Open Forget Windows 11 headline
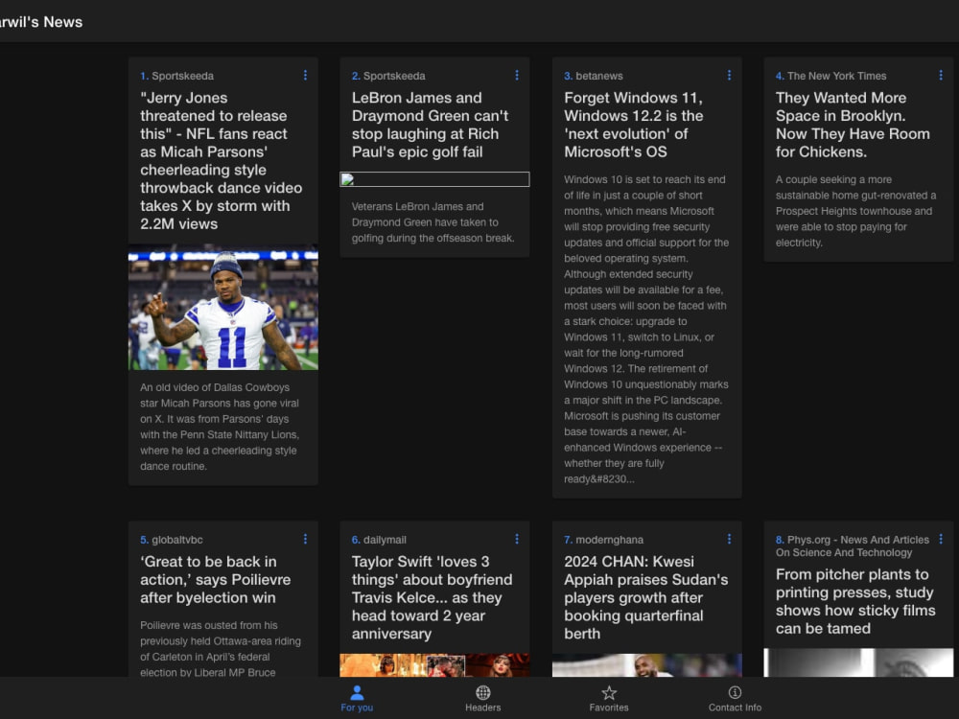 click(634, 125)
